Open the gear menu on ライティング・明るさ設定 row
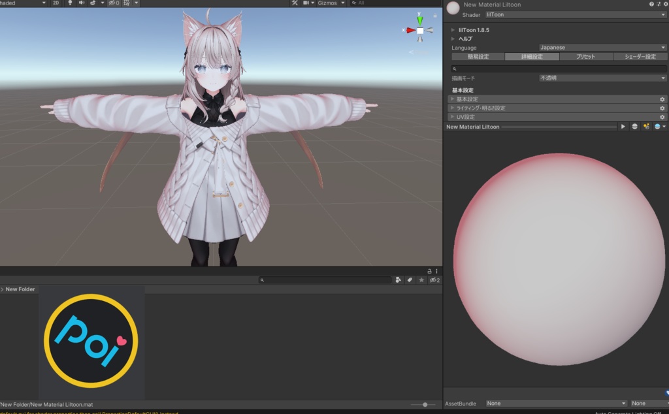 coord(662,108)
